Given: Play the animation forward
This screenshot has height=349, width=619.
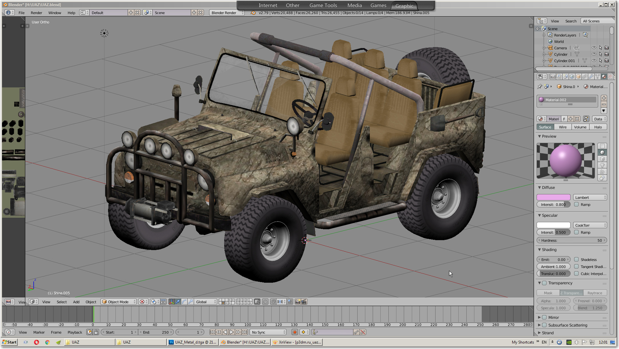Looking at the screenshot, I should (x=231, y=332).
